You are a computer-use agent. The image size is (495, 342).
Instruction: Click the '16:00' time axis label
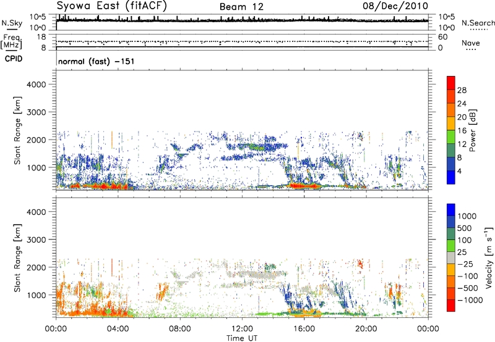tap(304, 329)
